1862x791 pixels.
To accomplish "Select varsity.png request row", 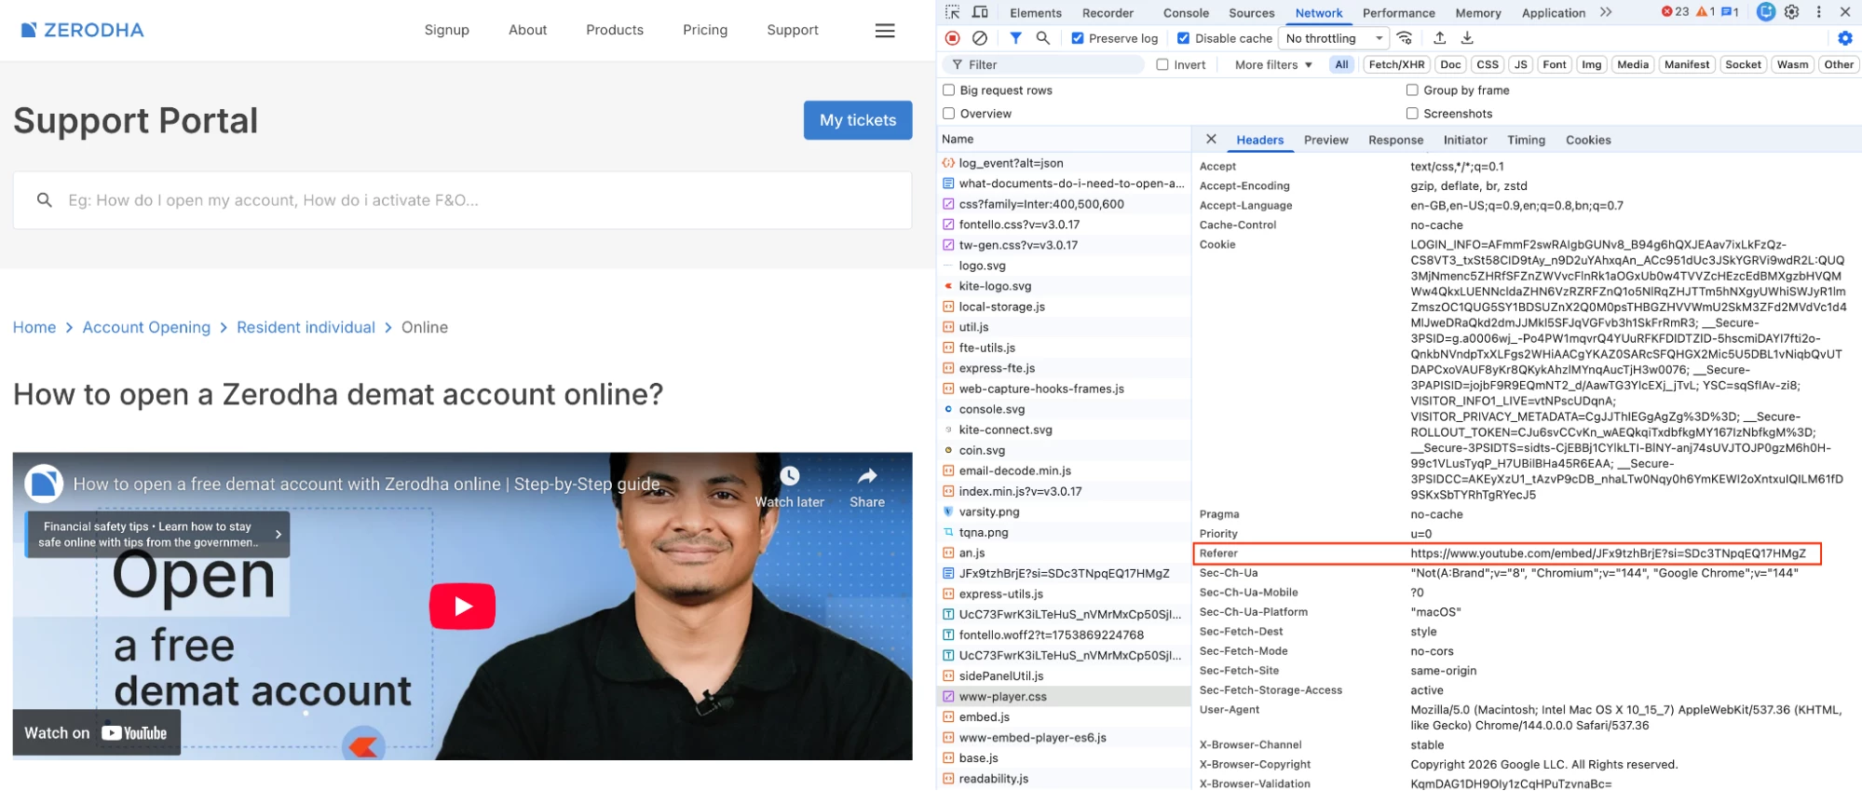I will click(x=1064, y=511).
